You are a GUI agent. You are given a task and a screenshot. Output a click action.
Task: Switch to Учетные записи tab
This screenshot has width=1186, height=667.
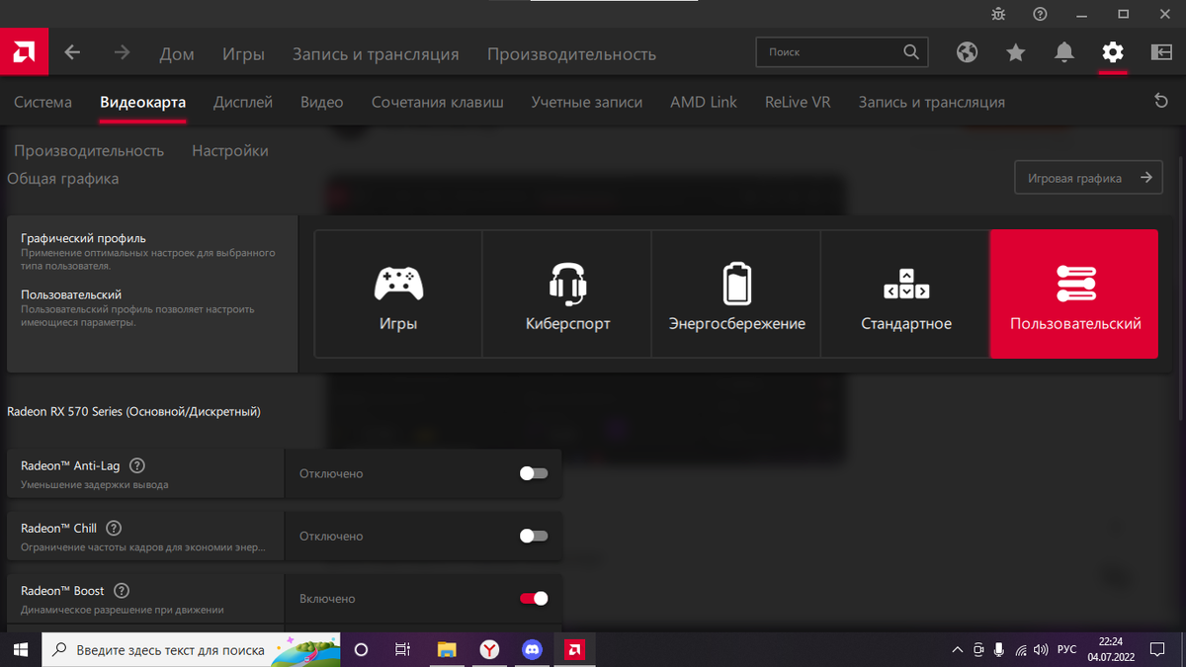point(587,102)
